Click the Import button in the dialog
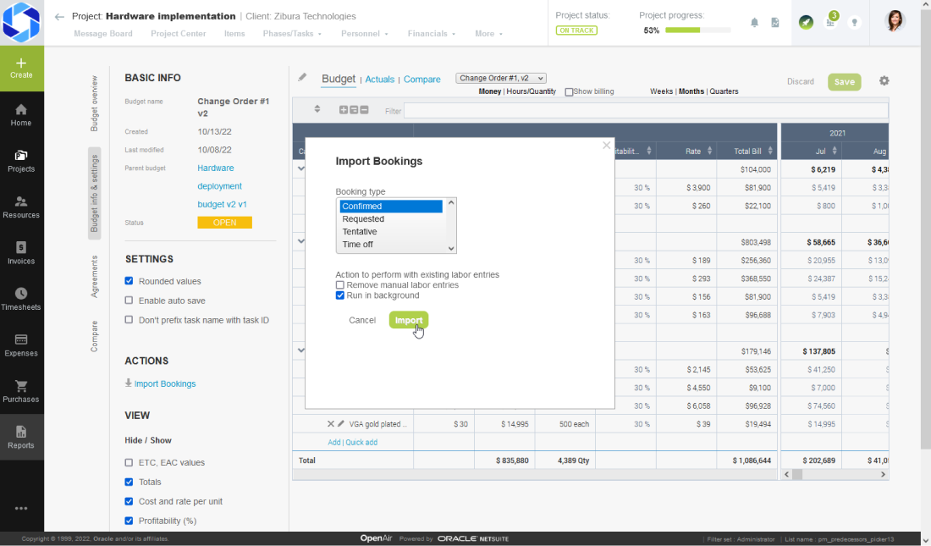931x546 pixels. (409, 320)
